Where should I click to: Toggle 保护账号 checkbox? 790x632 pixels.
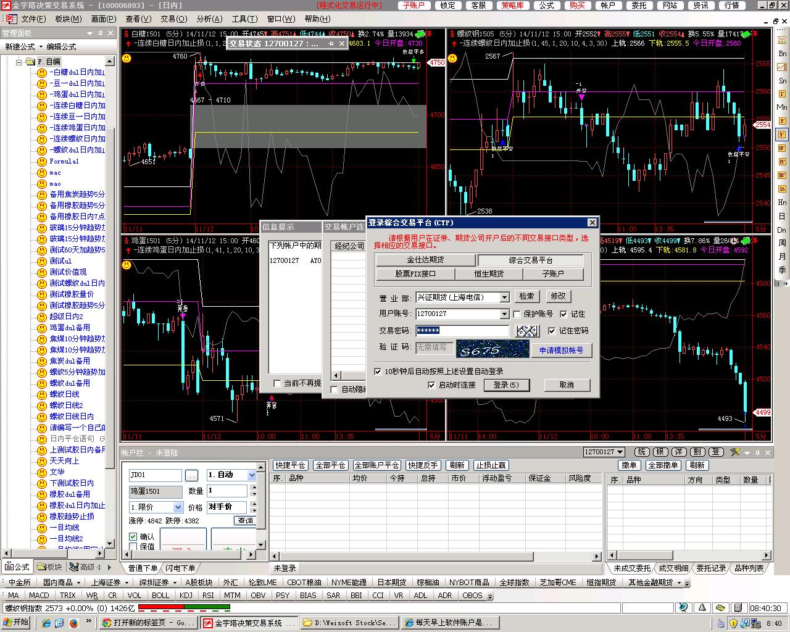(x=517, y=314)
